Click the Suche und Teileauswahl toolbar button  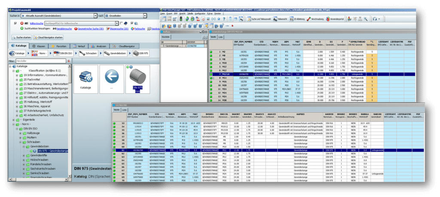point(258,19)
